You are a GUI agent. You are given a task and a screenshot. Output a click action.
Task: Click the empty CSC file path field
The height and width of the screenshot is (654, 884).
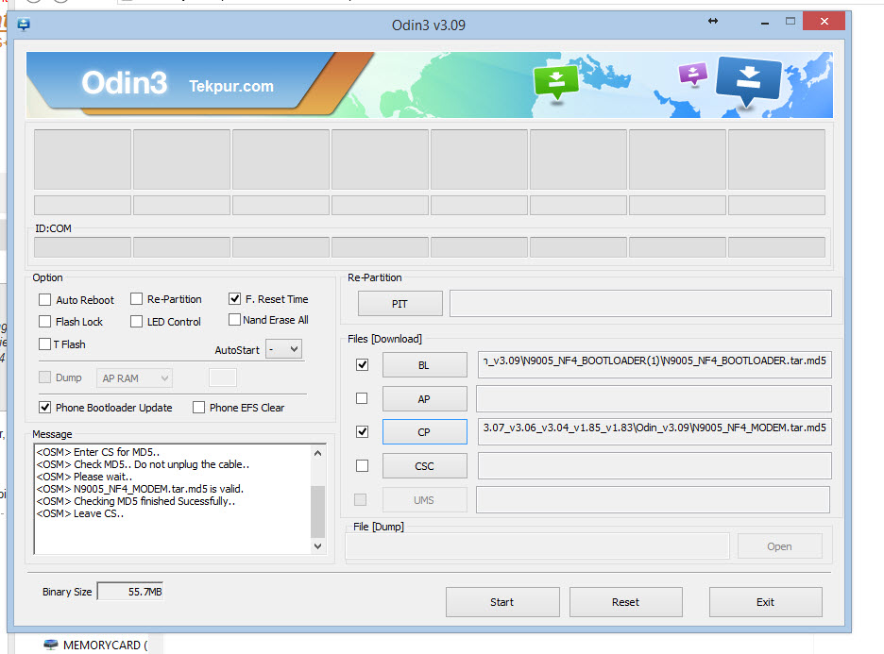click(x=654, y=466)
